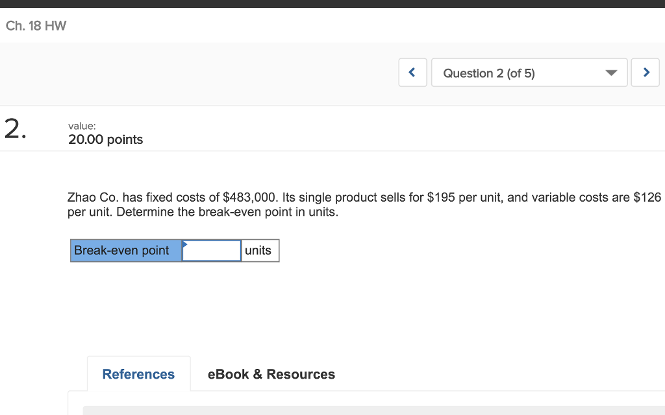Click the dark bar at the top
Screen dimensions: 665x415
[x=332, y=3]
